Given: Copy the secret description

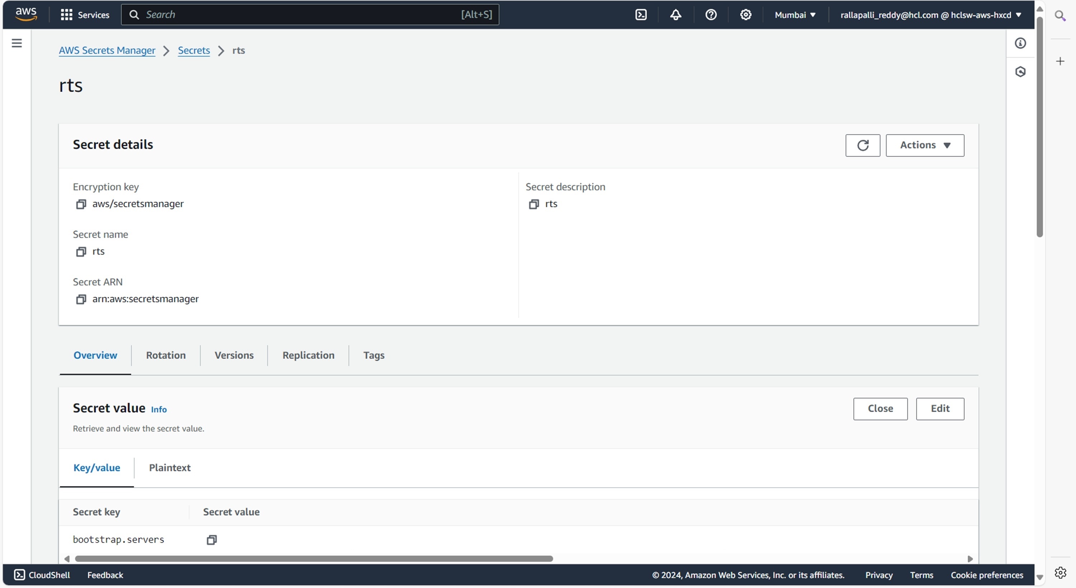Looking at the screenshot, I should click(x=533, y=204).
